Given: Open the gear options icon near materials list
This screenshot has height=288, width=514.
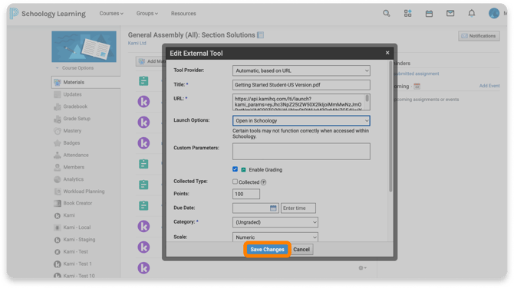Looking at the screenshot, I should pyautogui.click(x=362, y=268).
